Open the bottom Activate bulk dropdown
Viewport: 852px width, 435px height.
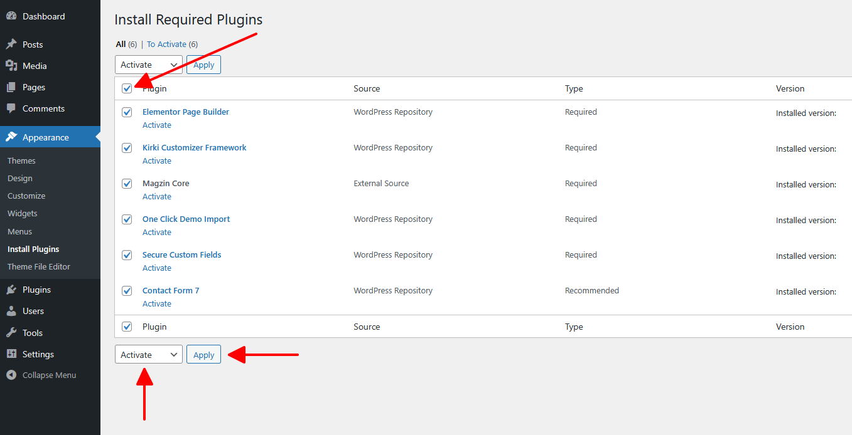(148, 355)
